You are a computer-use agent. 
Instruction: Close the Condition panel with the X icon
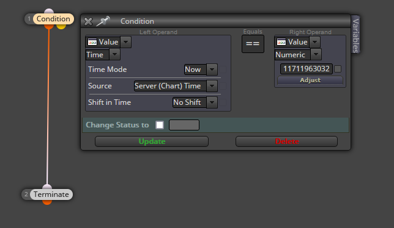click(88, 21)
